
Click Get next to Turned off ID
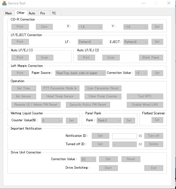(x=100, y=144)
